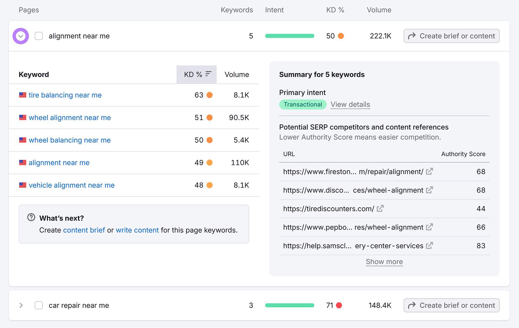This screenshot has width=519, height=328.
Task: Click Show more under SERP competitors
Action: (x=384, y=262)
